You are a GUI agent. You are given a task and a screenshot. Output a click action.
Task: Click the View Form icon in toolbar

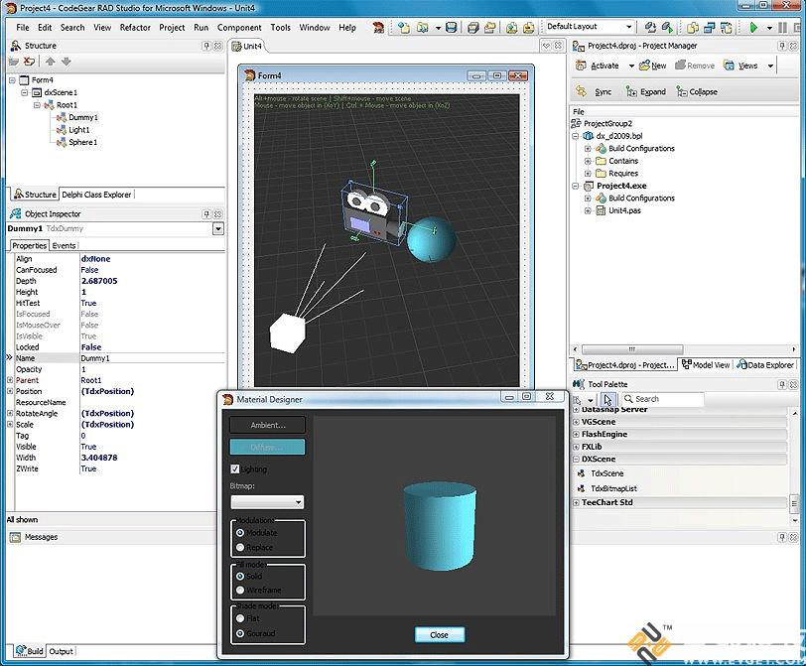[710, 27]
